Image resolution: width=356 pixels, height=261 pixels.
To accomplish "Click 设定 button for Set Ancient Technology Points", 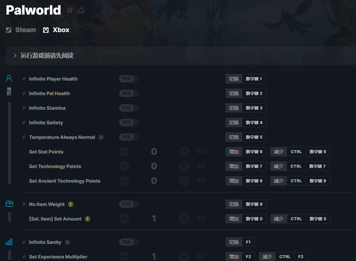I will click(x=202, y=181).
